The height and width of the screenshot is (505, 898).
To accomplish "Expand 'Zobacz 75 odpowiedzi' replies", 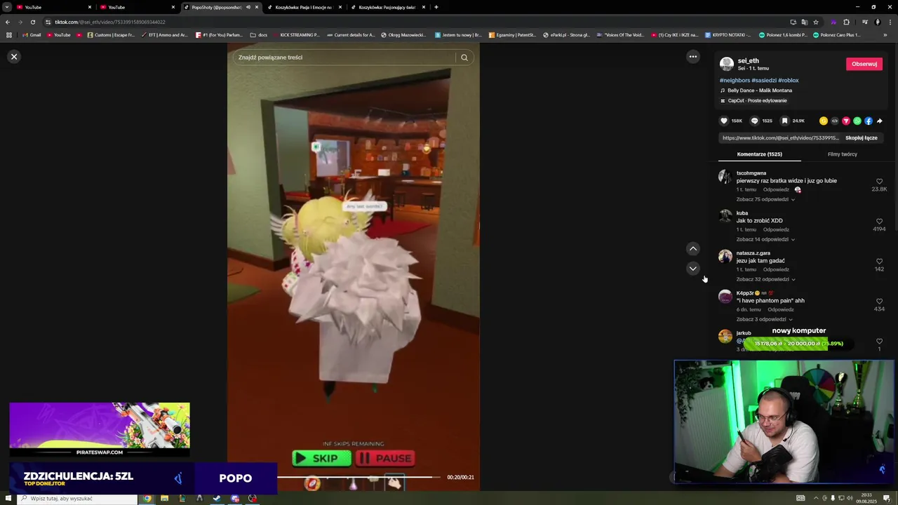I will (765, 199).
